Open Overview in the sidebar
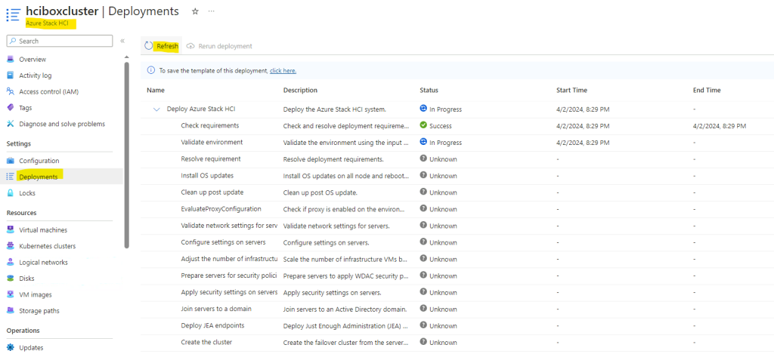The height and width of the screenshot is (354, 774). tap(33, 59)
